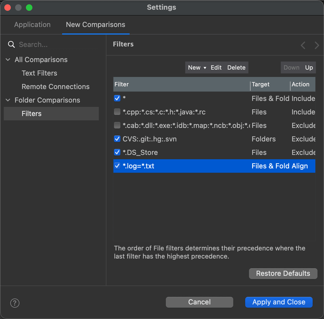Go back with the left arrow
Screen dimensions: 324x319
pos(303,45)
